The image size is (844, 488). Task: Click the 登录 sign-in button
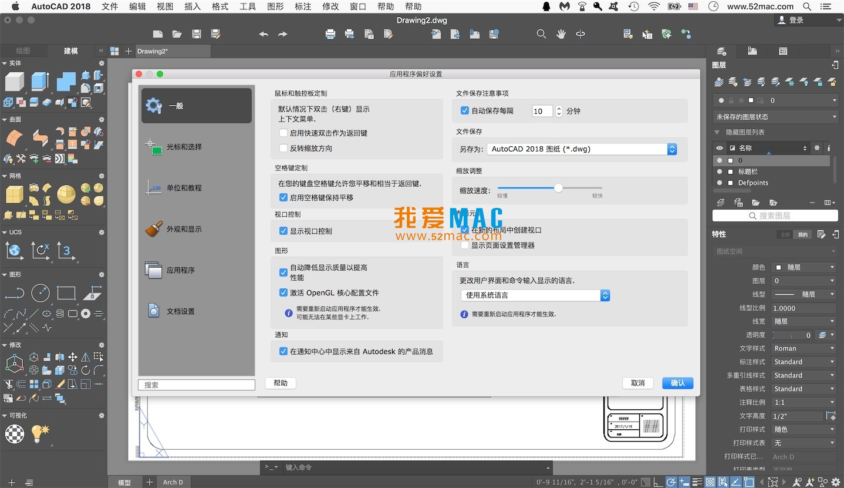point(808,20)
